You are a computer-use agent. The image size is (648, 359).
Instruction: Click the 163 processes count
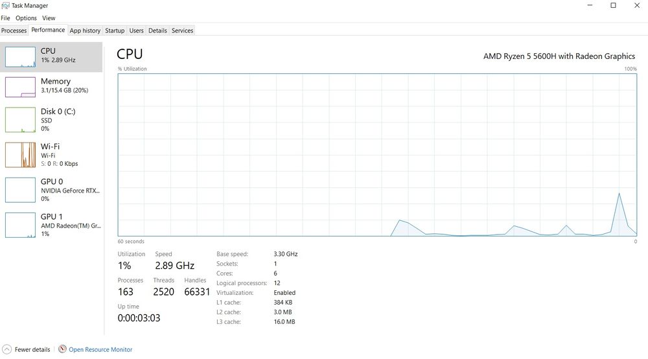click(126, 292)
